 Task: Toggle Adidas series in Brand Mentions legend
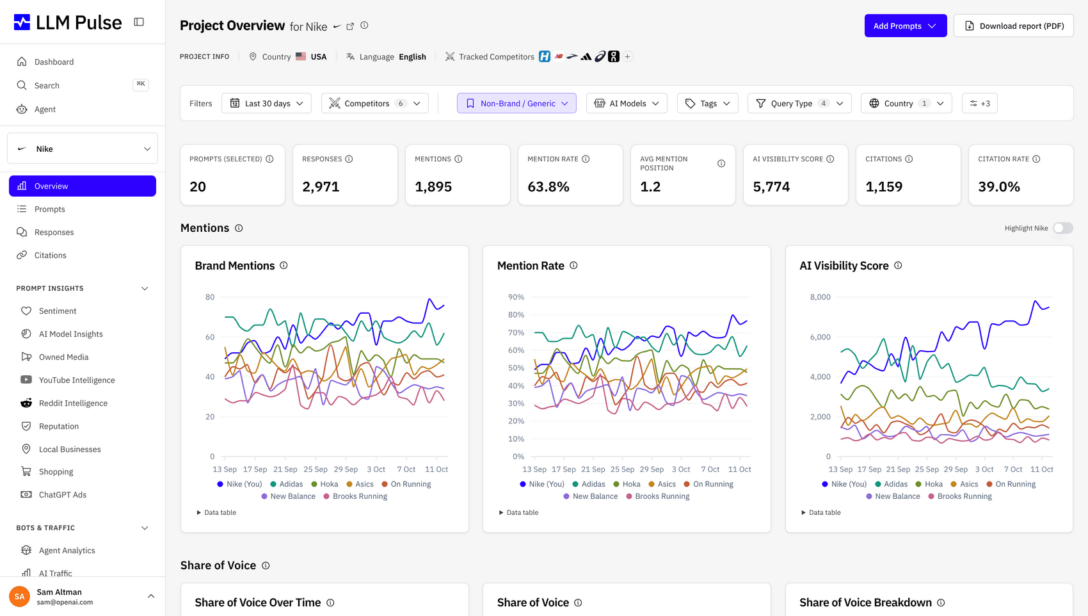coord(287,484)
